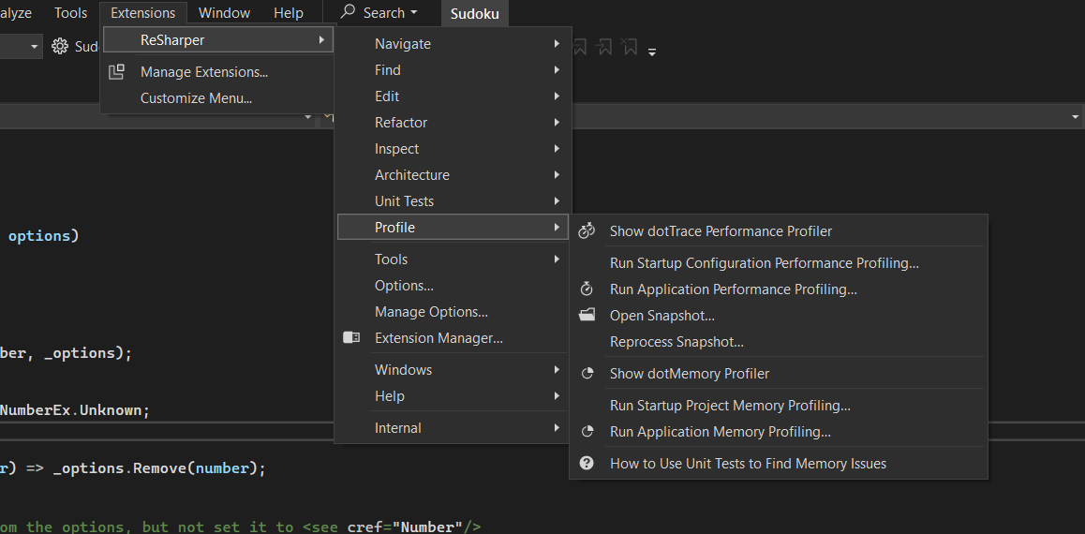This screenshot has height=534, width=1085.
Task: Click the stopwatch icon beside Run Application Performance Profiling
Action: click(x=587, y=289)
